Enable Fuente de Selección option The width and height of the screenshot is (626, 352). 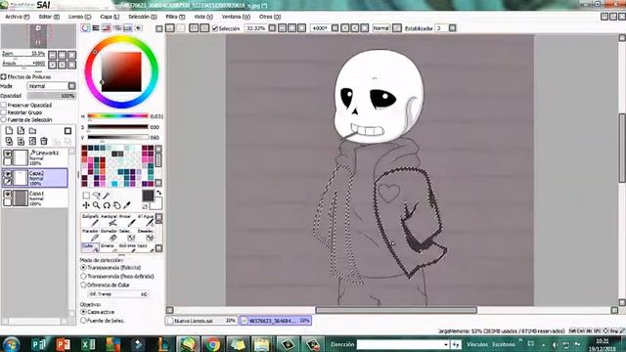tap(4, 119)
